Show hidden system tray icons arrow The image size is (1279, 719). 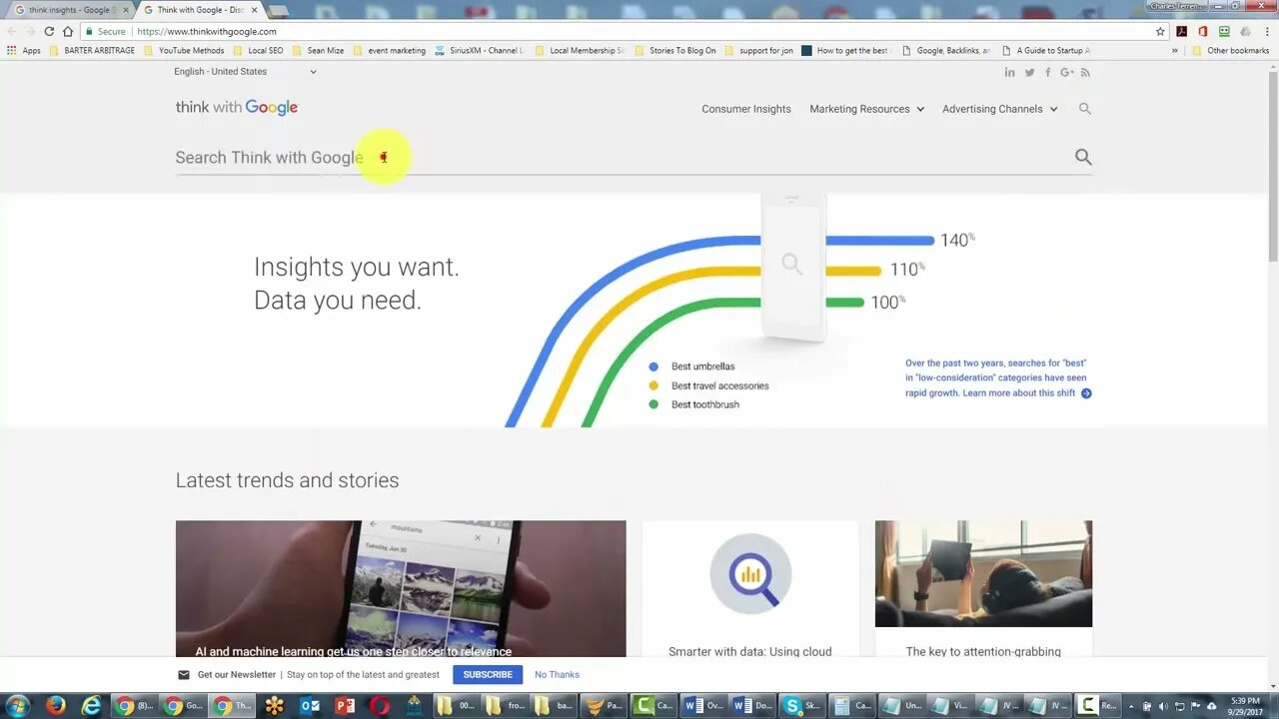tap(1131, 706)
